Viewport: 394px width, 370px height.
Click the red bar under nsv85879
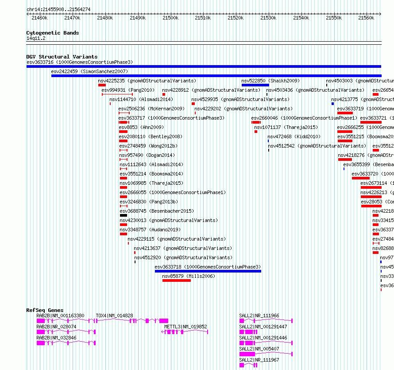coord(177,280)
